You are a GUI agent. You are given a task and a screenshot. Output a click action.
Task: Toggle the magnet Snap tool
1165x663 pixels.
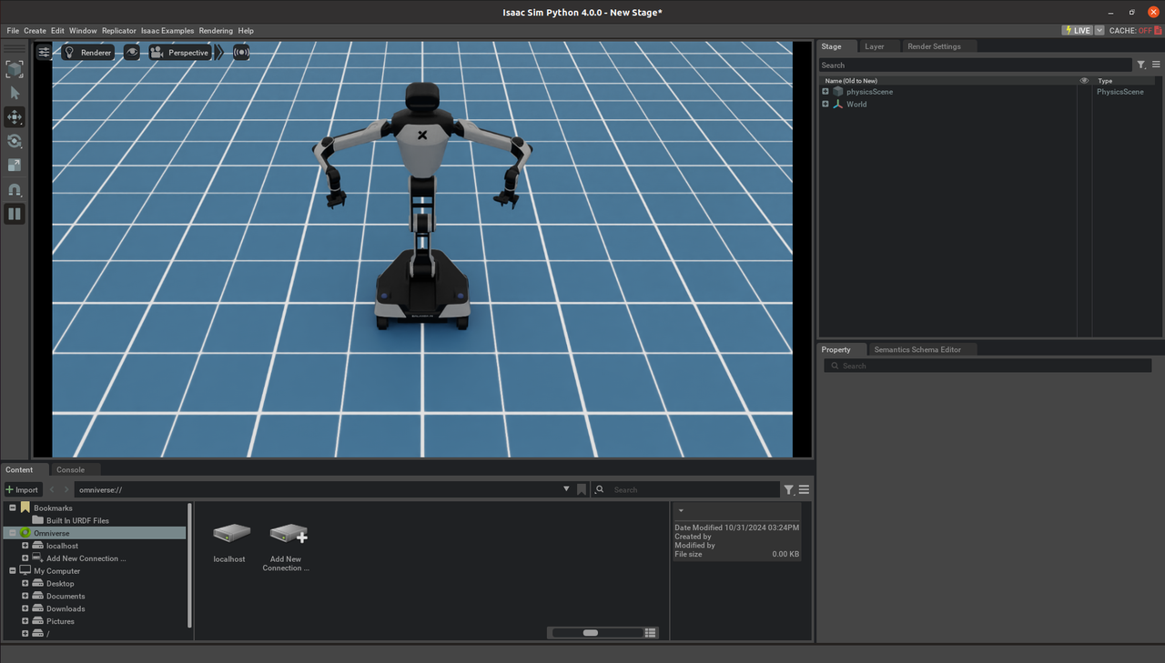click(15, 190)
